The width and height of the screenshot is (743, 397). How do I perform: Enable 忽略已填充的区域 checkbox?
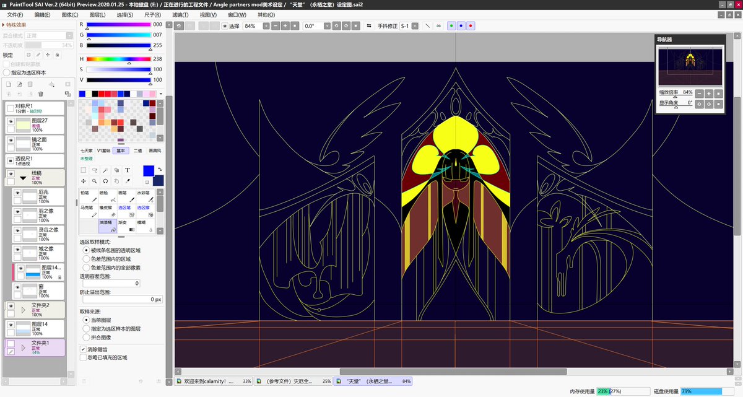coord(84,357)
